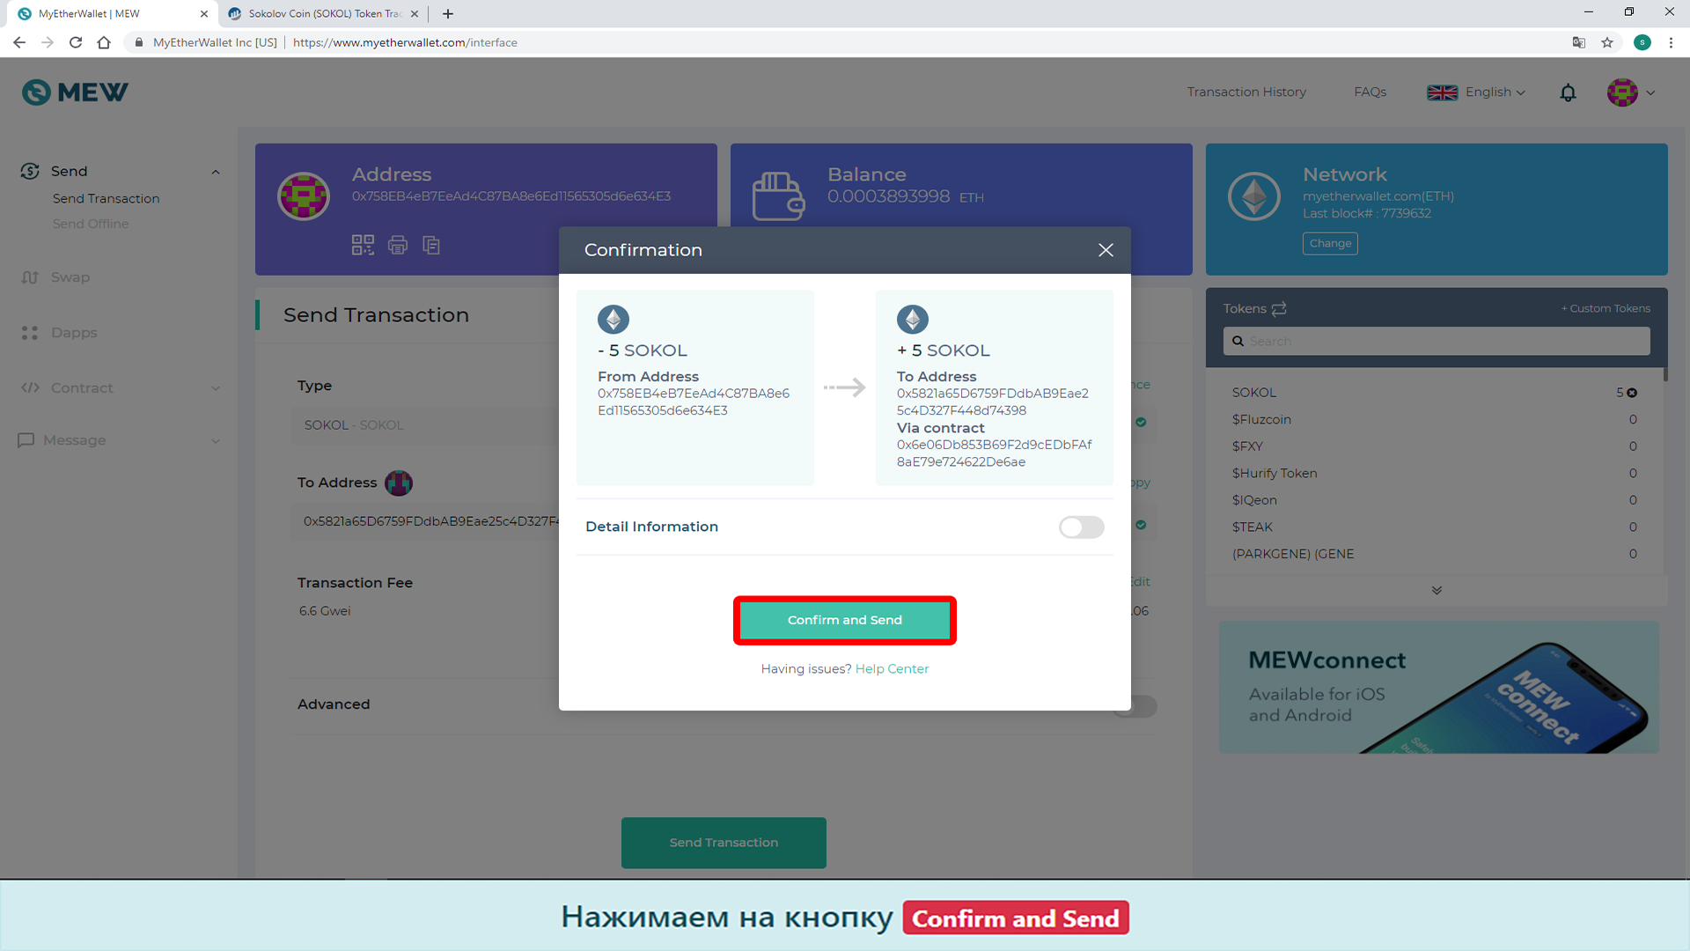1690x951 pixels.
Task: Open Send Offline in sidebar
Action: (x=91, y=225)
